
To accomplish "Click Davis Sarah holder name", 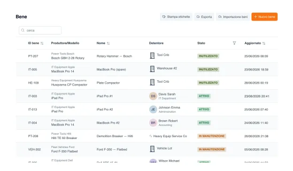I will (167, 94).
